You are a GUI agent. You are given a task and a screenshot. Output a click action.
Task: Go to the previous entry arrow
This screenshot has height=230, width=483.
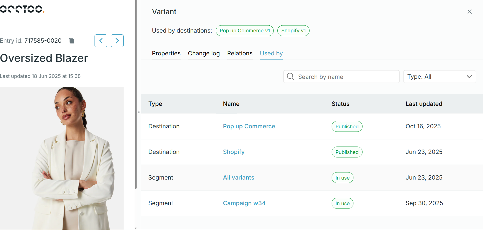coord(101,41)
